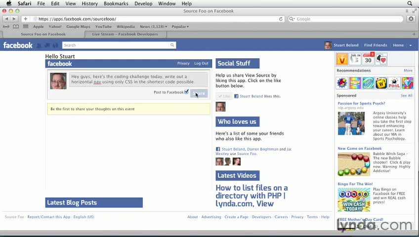This screenshot has height=237, width=419.
Task: Click the downloads button beside Google search
Action: [x=411, y=19]
